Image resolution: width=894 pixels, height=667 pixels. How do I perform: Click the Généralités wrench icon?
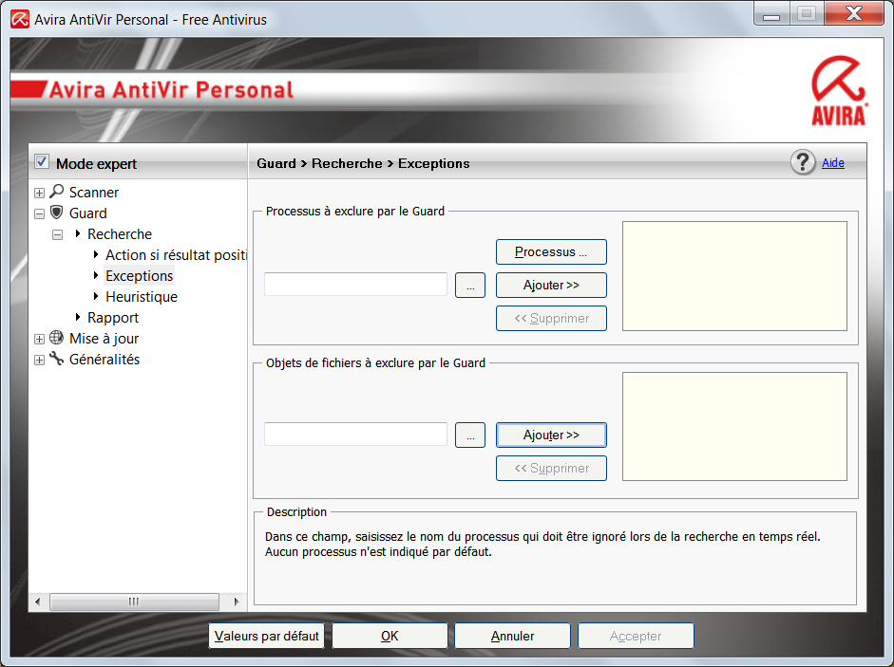click(56, 359)
